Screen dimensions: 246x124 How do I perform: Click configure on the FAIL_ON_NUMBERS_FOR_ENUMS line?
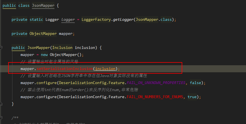point(47,97)
